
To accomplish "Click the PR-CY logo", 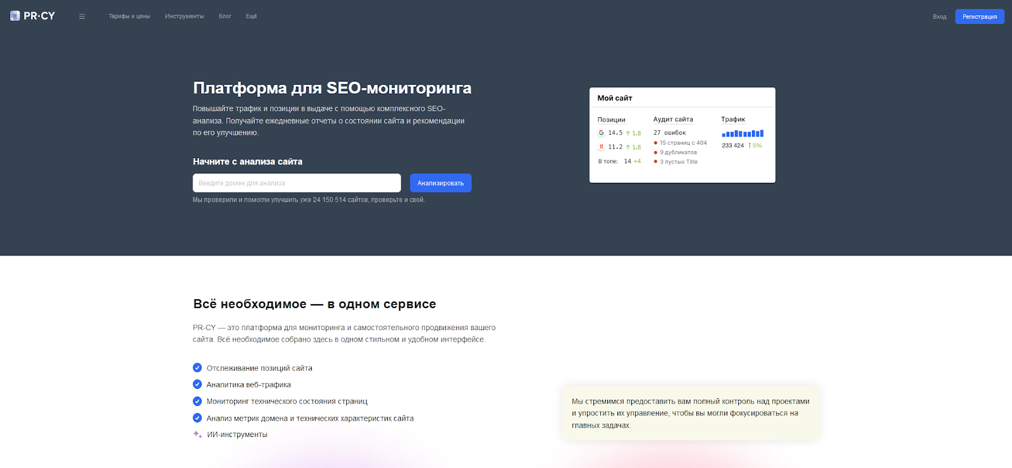I will pos(32,16).
